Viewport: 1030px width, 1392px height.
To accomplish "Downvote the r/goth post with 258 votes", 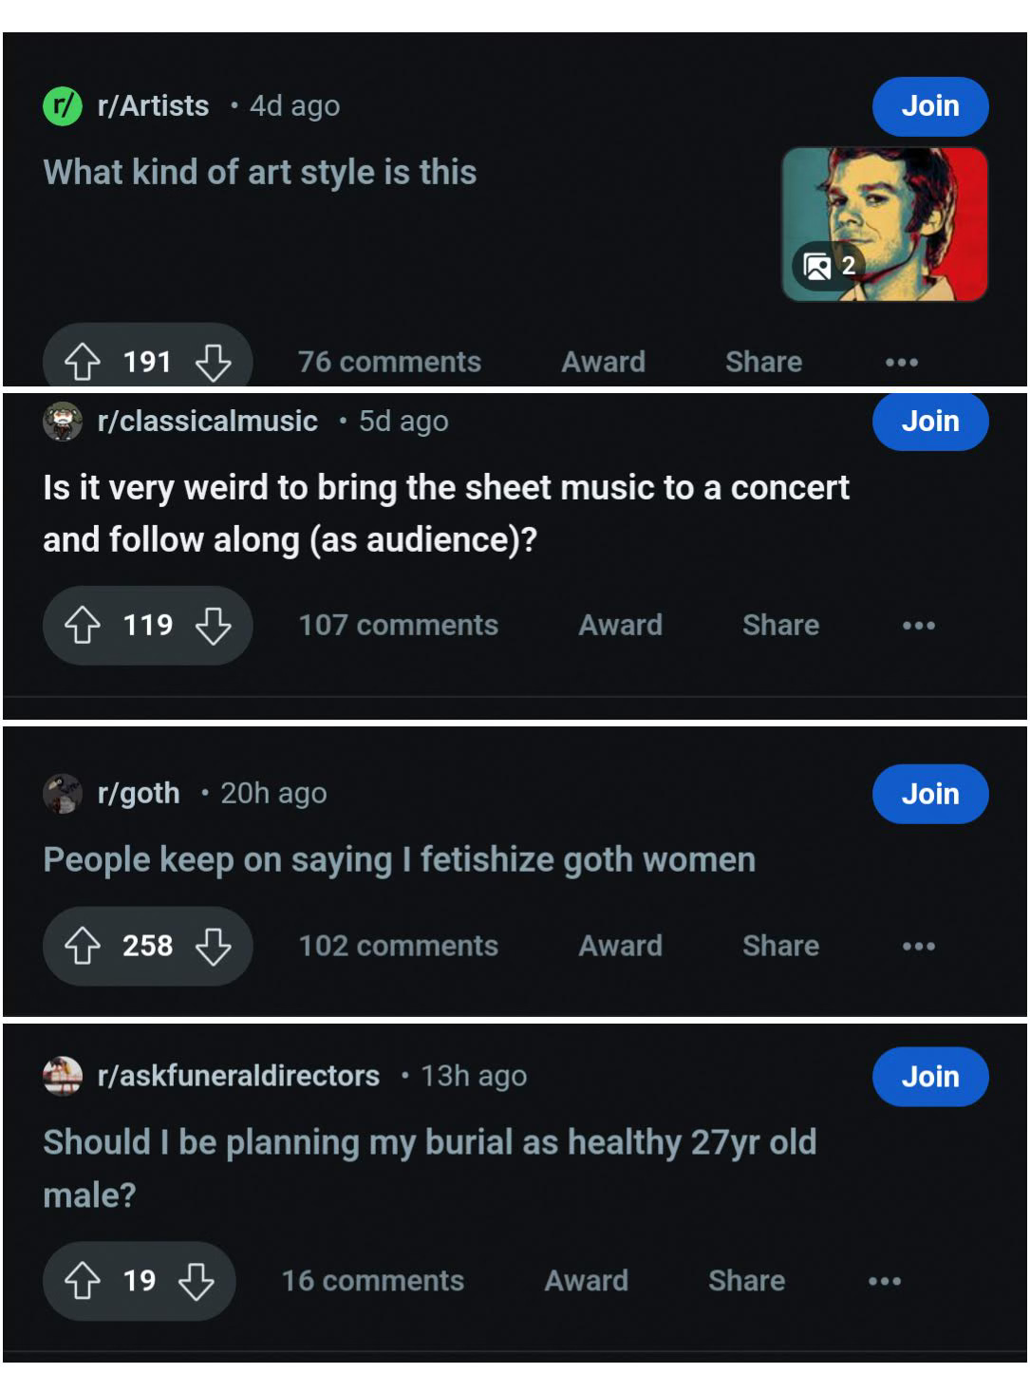I will coord(213,946).
